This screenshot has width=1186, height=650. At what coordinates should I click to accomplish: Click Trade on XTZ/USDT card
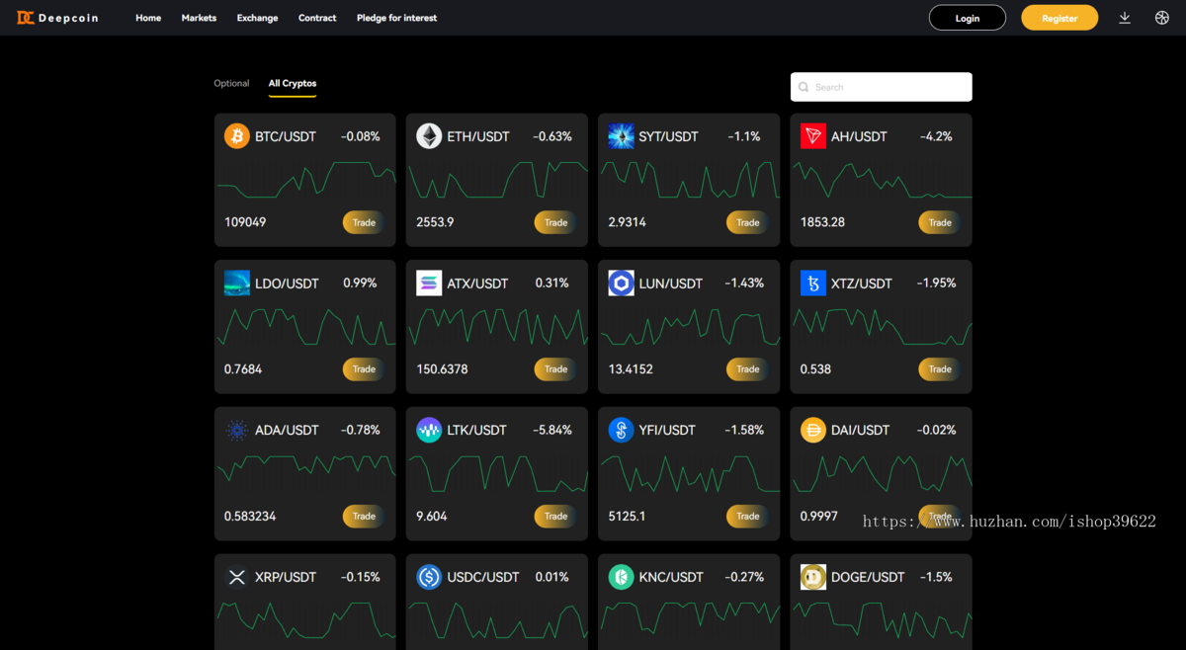coord(939,369)
